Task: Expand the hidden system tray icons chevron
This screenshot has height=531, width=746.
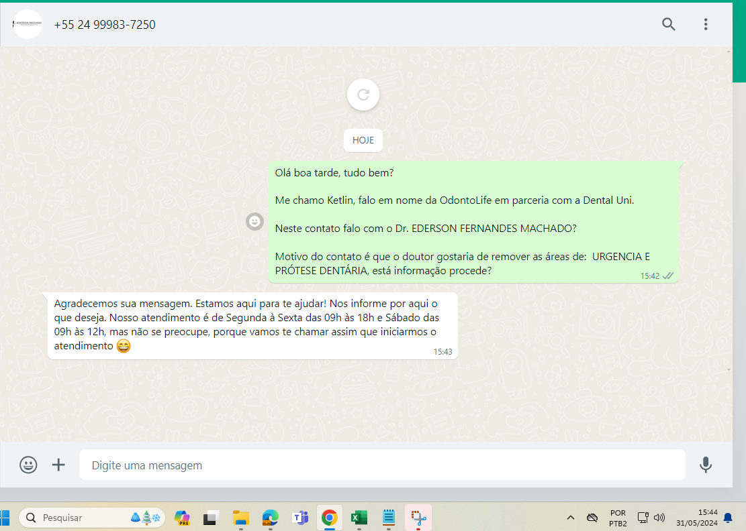Action: pyautogui.click(x=571, y=518)
